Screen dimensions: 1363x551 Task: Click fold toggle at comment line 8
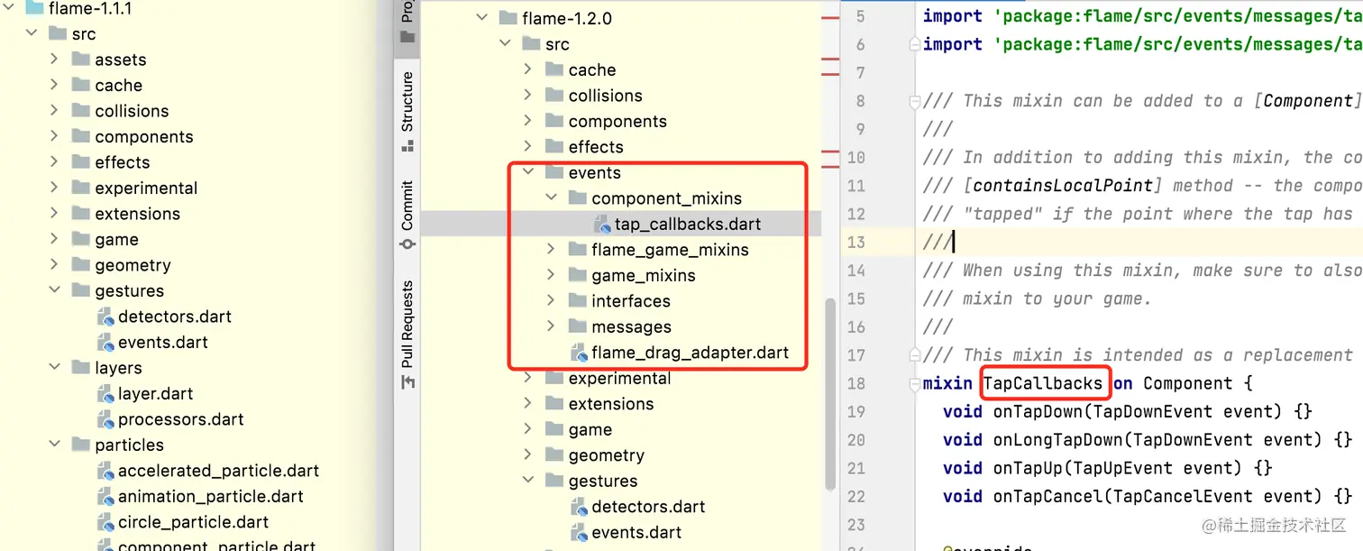coord(916,101)
